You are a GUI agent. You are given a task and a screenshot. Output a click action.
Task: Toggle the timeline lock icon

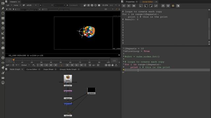(112, 65)
